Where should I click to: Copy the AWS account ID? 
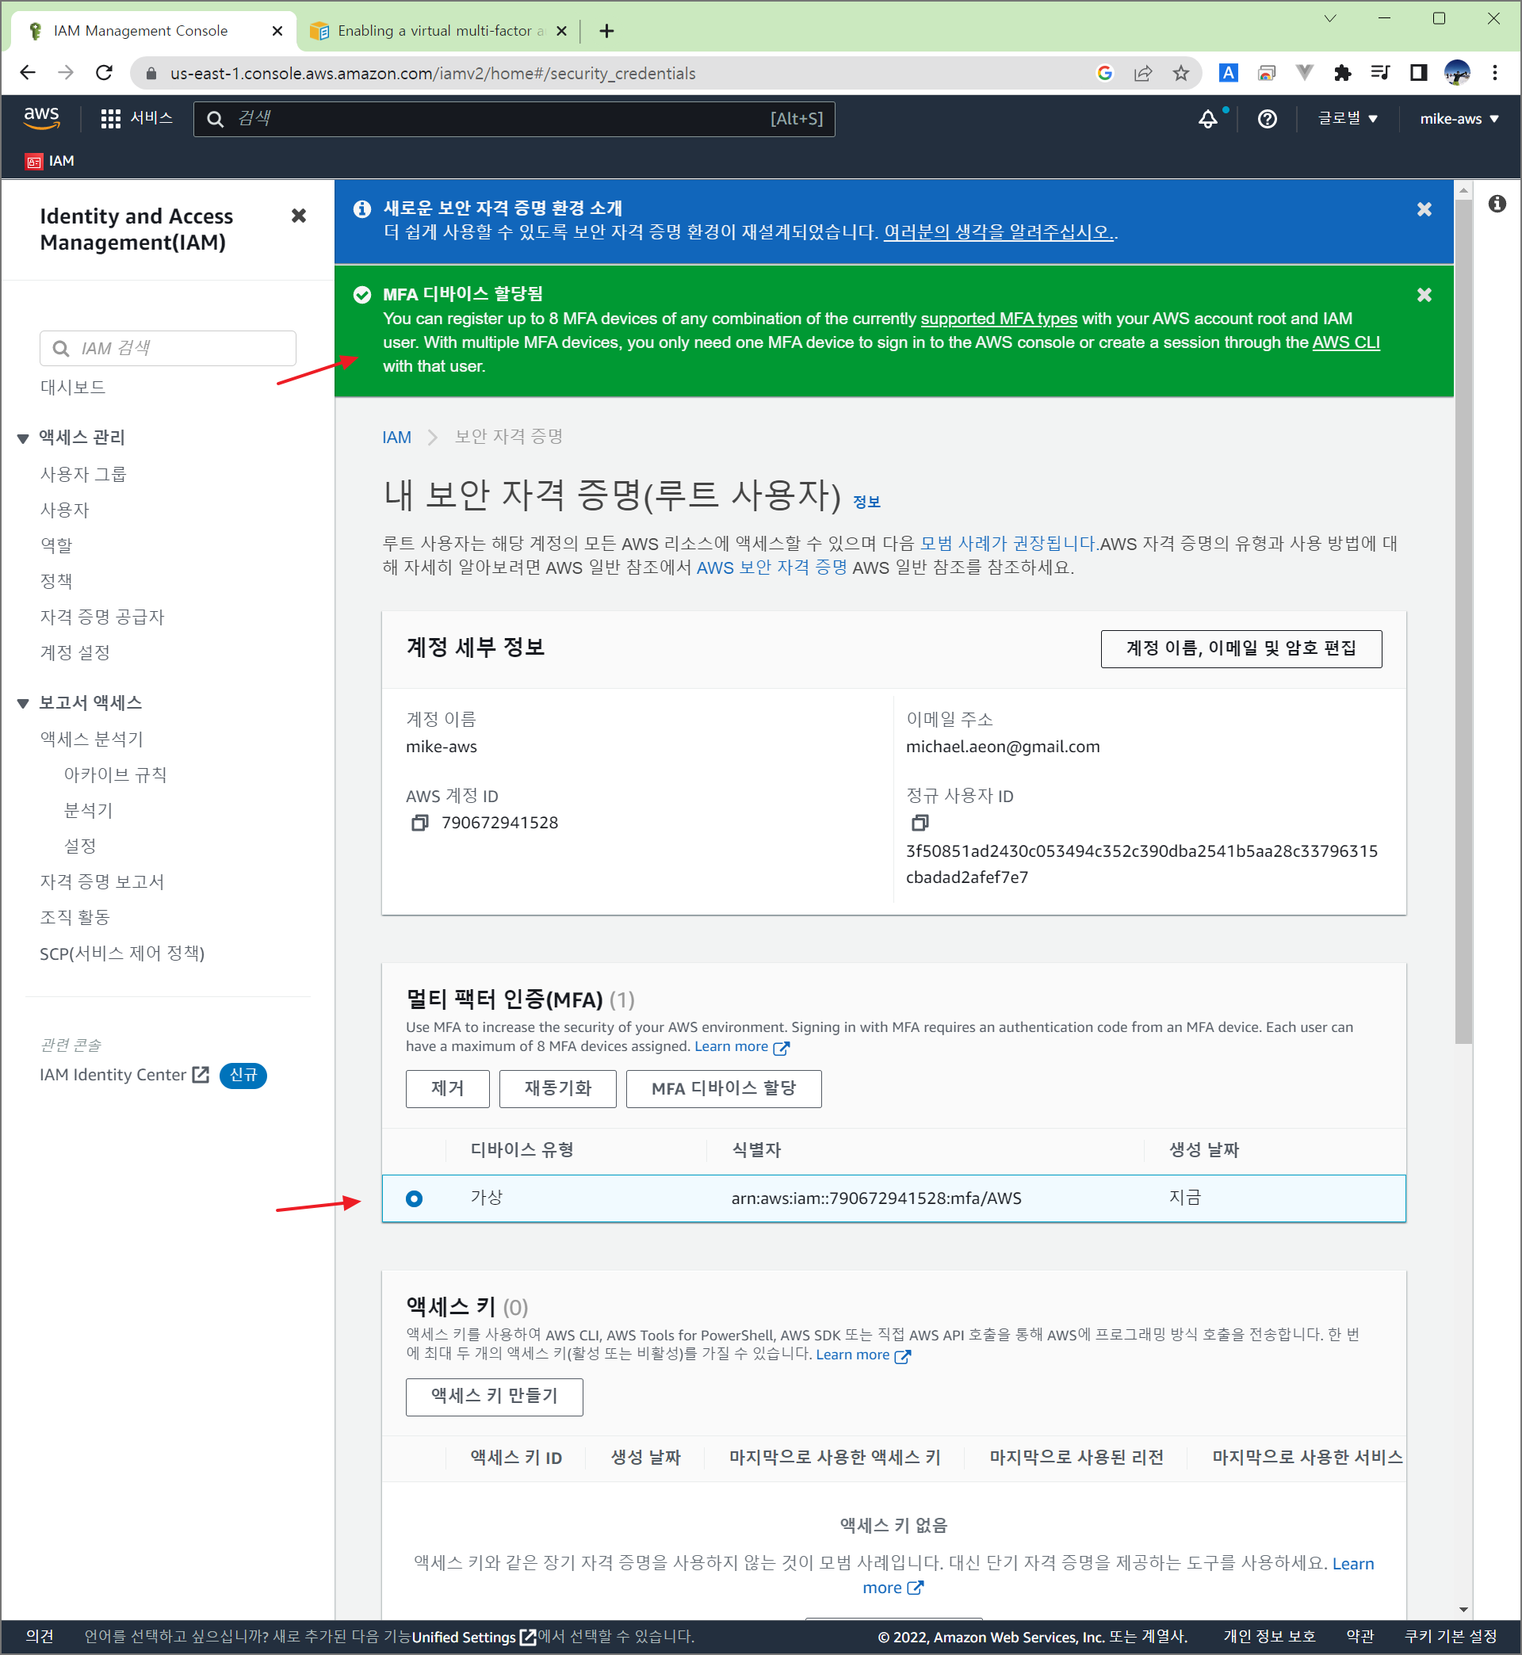[x=420, y=823]
